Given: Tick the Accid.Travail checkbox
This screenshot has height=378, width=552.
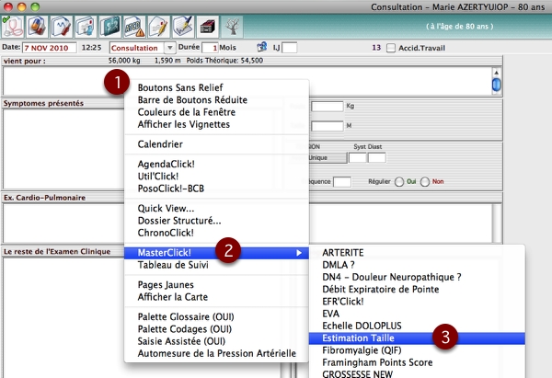Looking at the screenshot, I should (391, 48).
